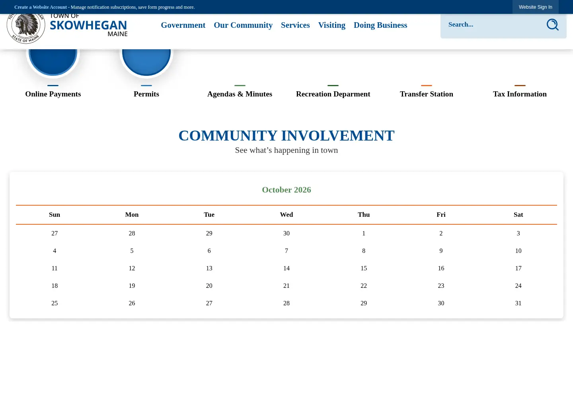573x397 pixels.
Task: Open the Online Payments link
Action: tap(53, 94)
